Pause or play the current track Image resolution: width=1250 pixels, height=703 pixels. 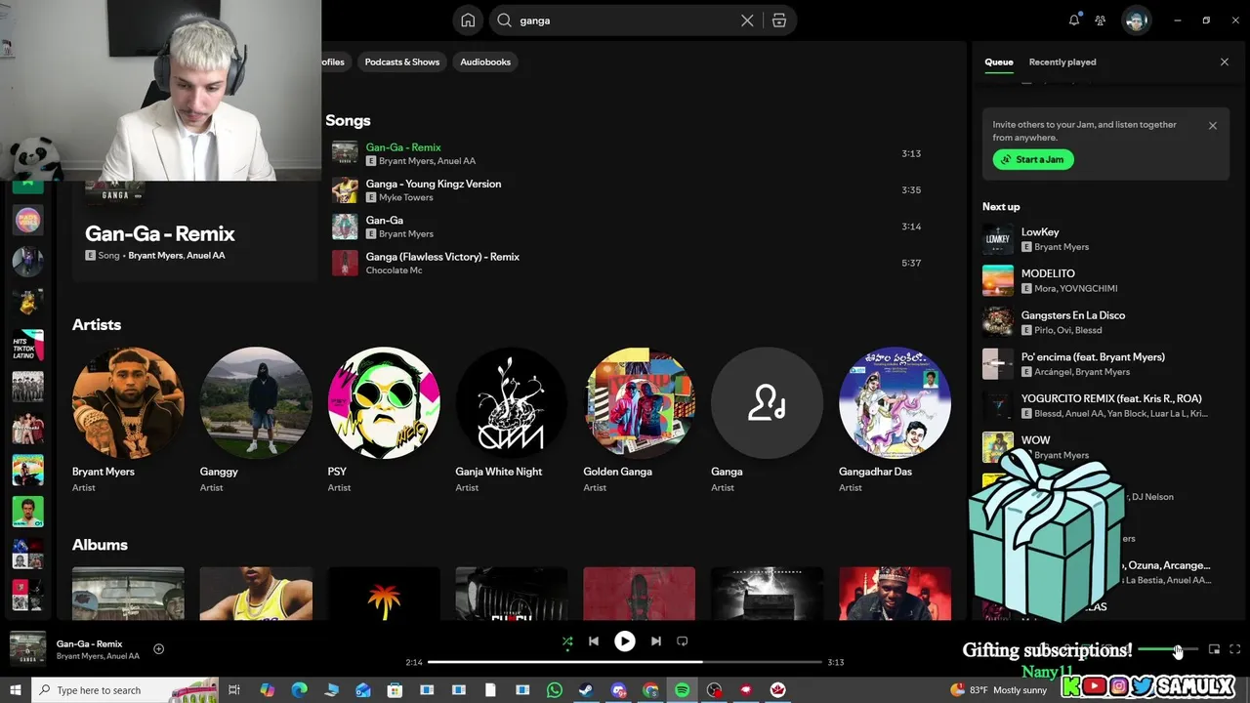[625, 641]
